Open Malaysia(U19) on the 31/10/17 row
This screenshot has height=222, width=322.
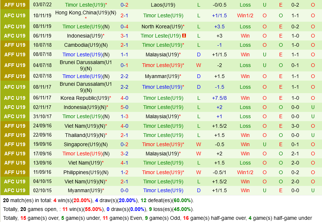162,116
